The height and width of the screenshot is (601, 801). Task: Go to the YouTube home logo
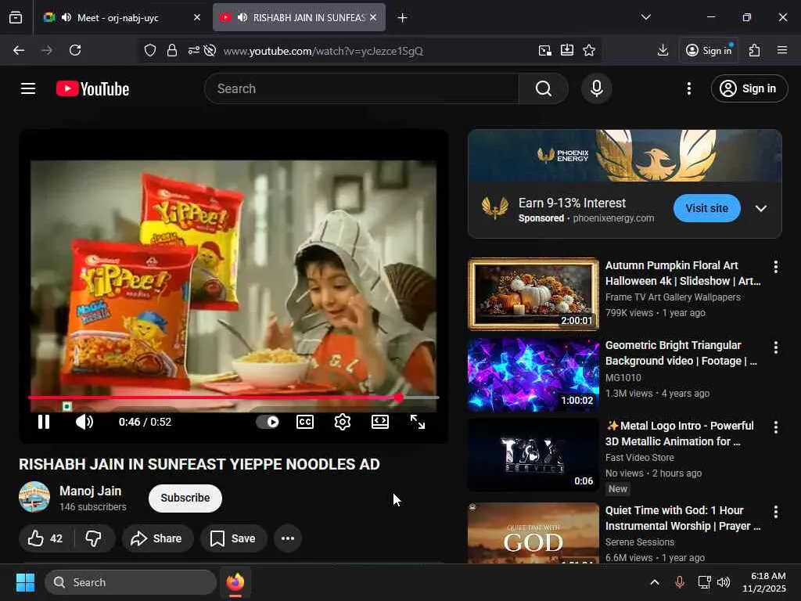(92, 89)
